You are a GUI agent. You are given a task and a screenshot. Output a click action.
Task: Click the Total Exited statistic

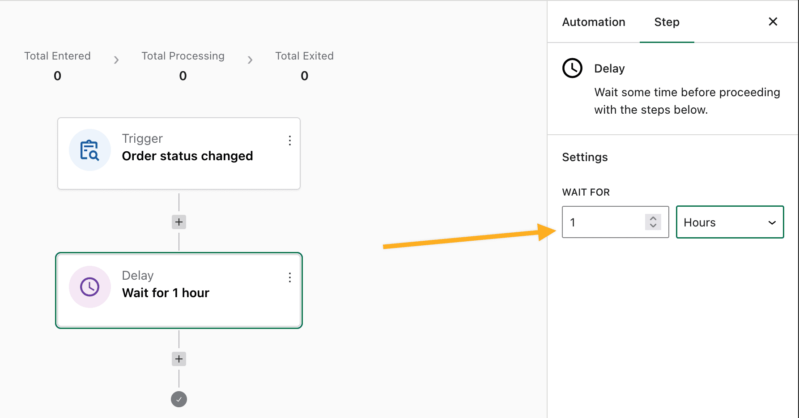(304, 65)
